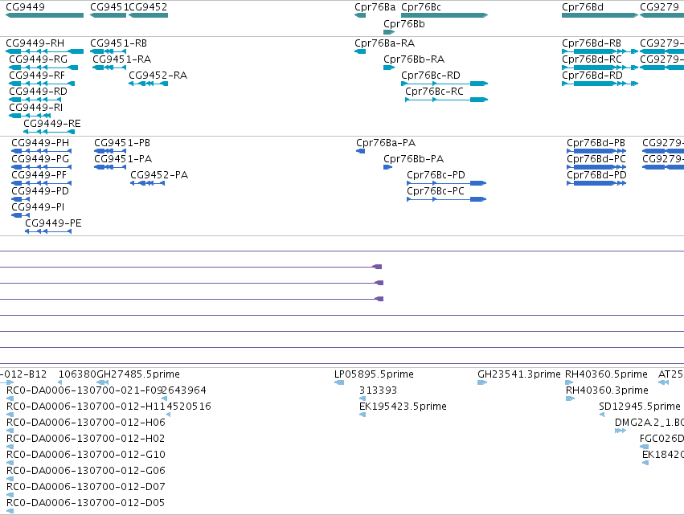Image resolution: width=684 pixels, height=515 pixels.
Task: Click the Cpr76Ba gene label
Action: tap(375, 7)
